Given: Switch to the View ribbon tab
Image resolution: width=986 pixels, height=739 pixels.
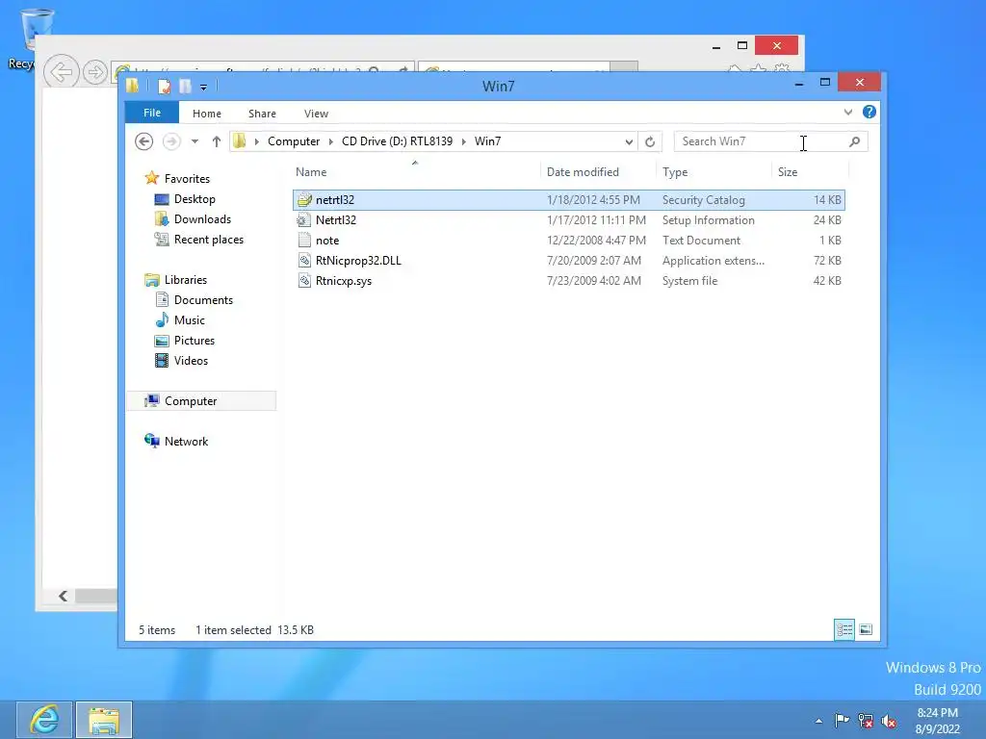Looking at the screenshot, I should (x=316, y=114).
